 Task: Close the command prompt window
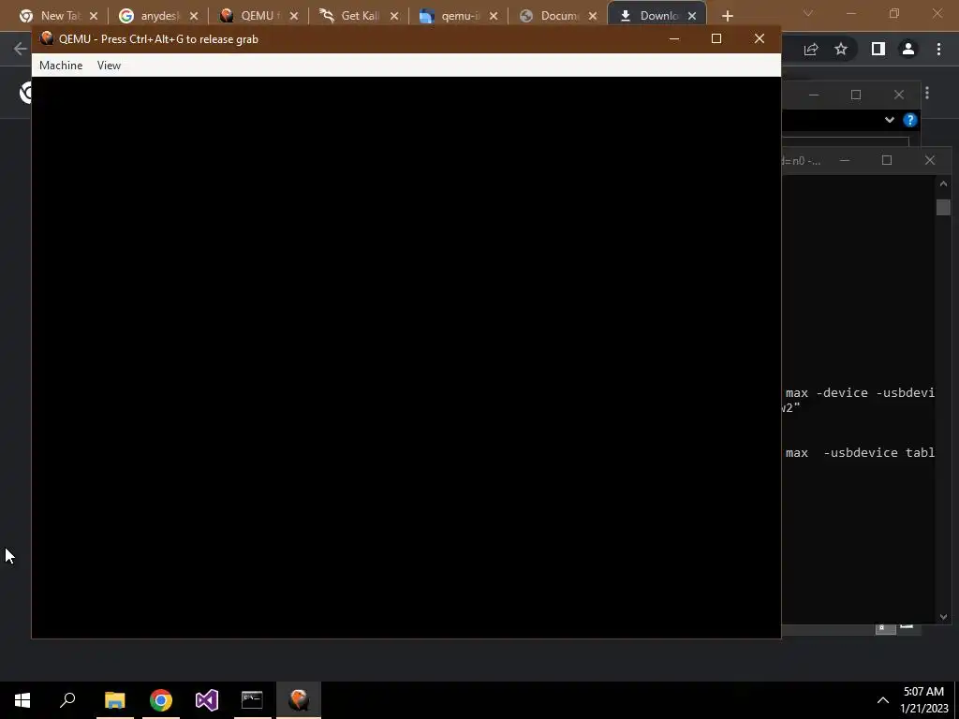[x=930, y=160]
